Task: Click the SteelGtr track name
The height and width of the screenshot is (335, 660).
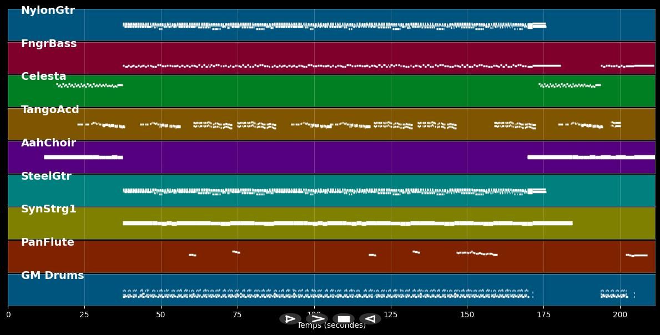Action: [x=46, y=176]
